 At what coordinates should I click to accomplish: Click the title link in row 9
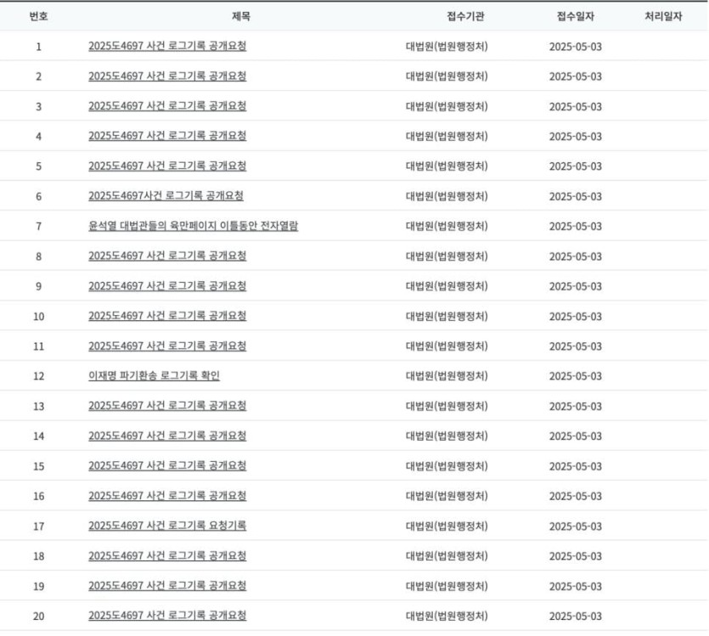(x=167, y=286)
